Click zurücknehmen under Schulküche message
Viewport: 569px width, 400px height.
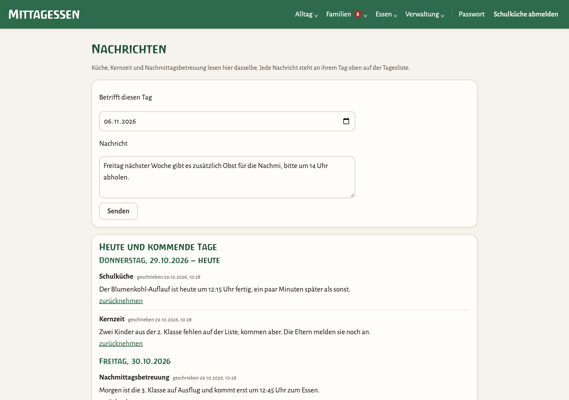coord(121,301)
